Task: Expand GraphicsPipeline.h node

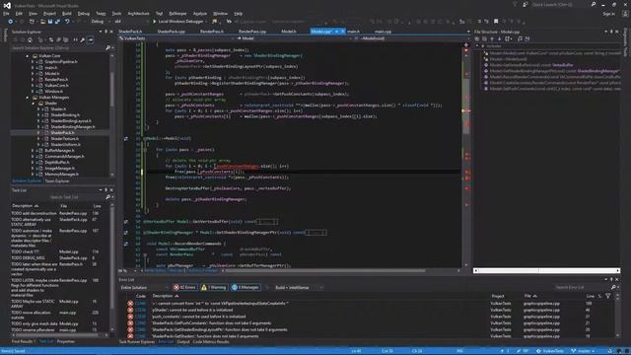Action: tap(33, 62)
